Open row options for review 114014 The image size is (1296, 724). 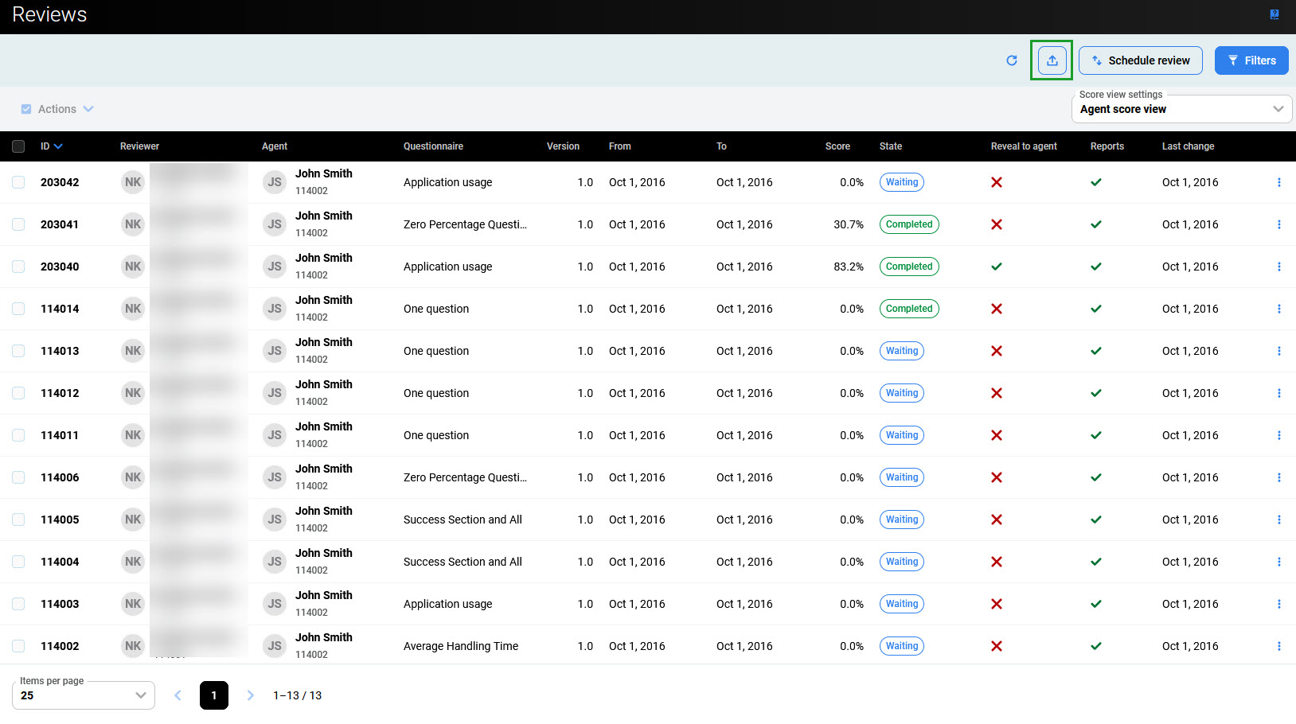point(1278,309)
